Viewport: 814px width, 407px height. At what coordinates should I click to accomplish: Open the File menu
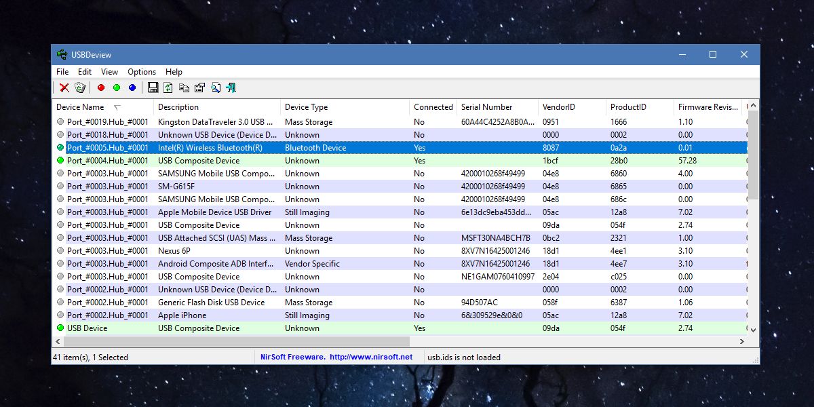click(x=62, y=71)
